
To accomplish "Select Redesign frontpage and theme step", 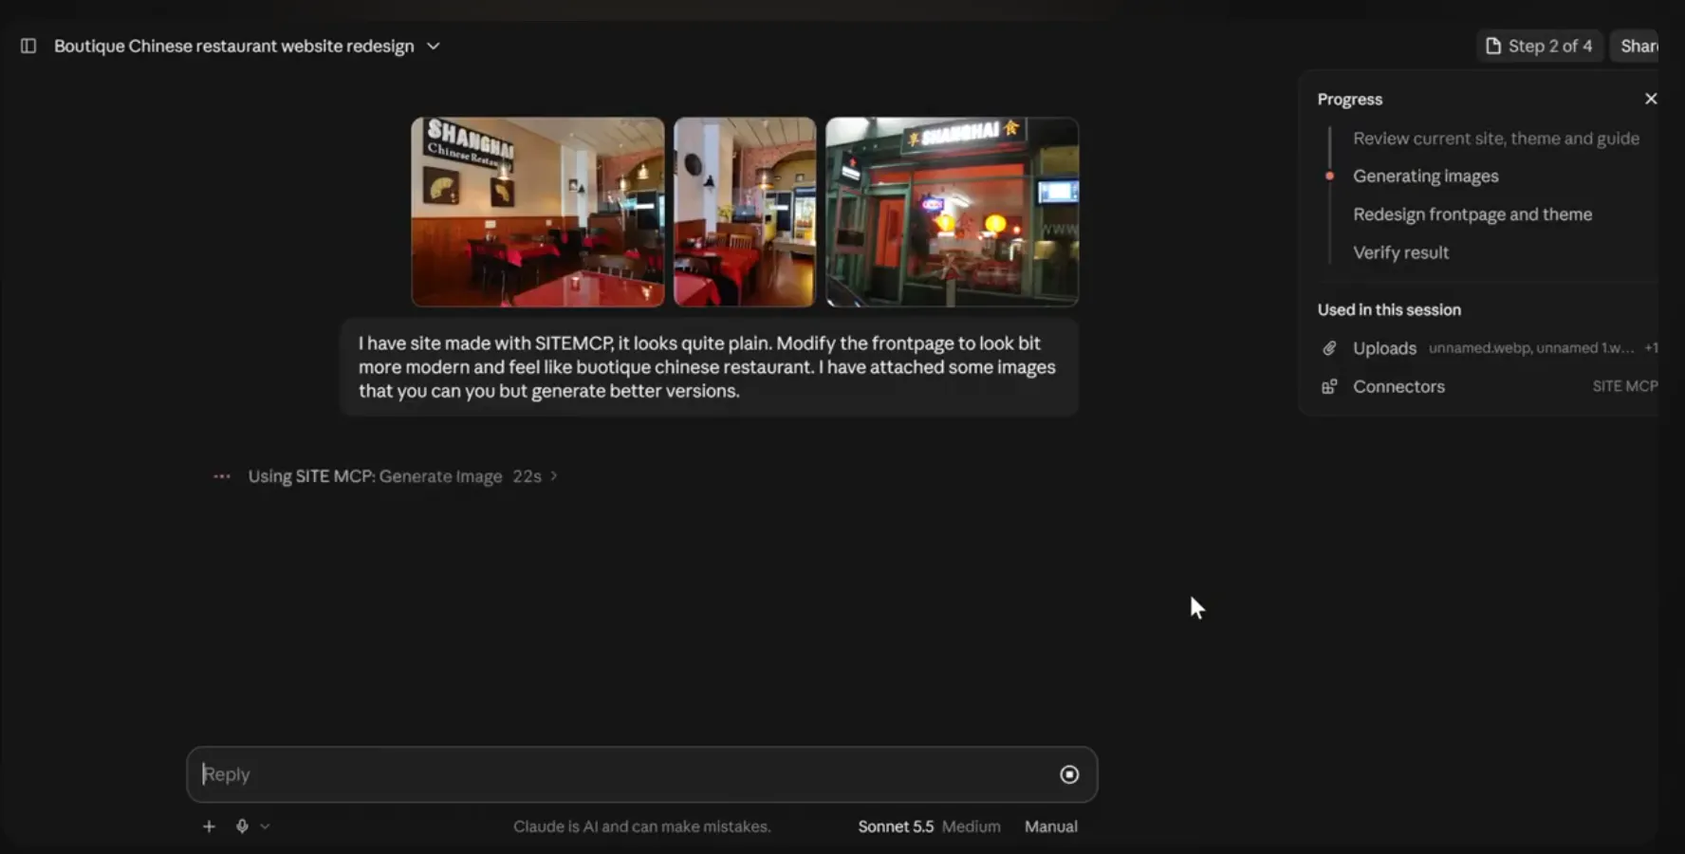I will point(1472,214).
